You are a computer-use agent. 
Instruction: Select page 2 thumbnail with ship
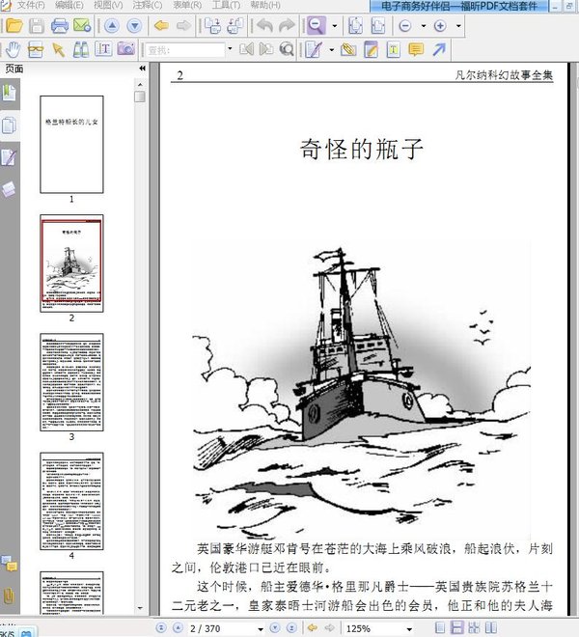(x=71, y=263)
